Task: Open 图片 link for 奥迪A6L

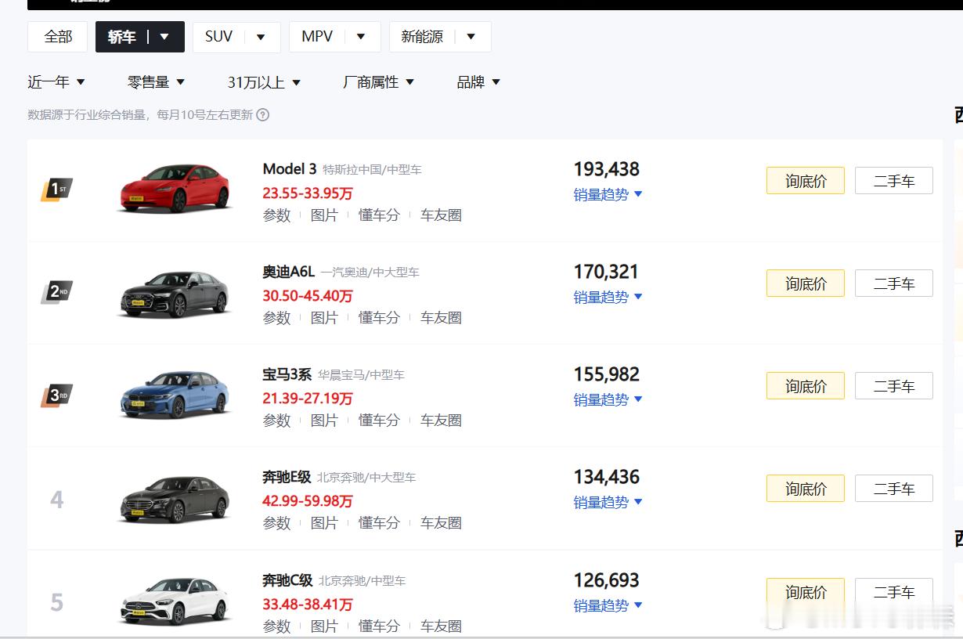Action: click(x=324, y=317)
